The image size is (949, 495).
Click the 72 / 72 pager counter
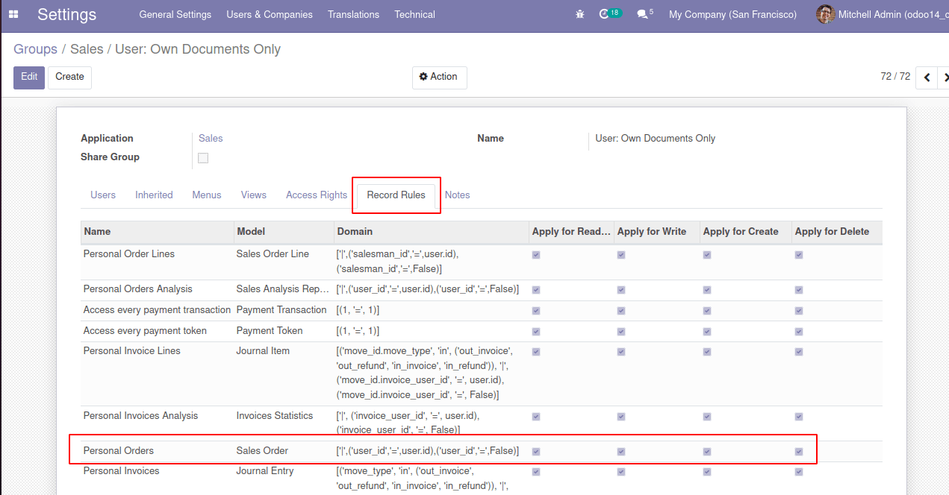[895, 77]
